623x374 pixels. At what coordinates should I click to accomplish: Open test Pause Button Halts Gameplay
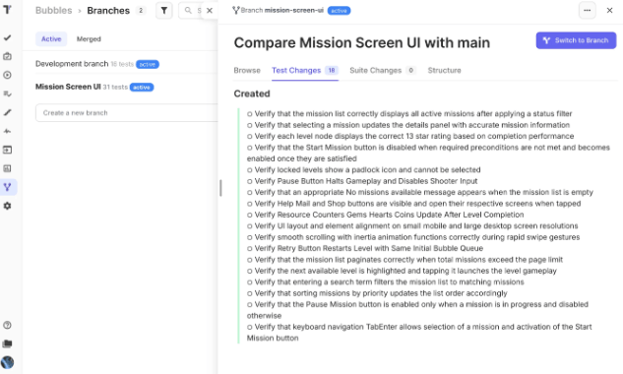coord(362,181)
